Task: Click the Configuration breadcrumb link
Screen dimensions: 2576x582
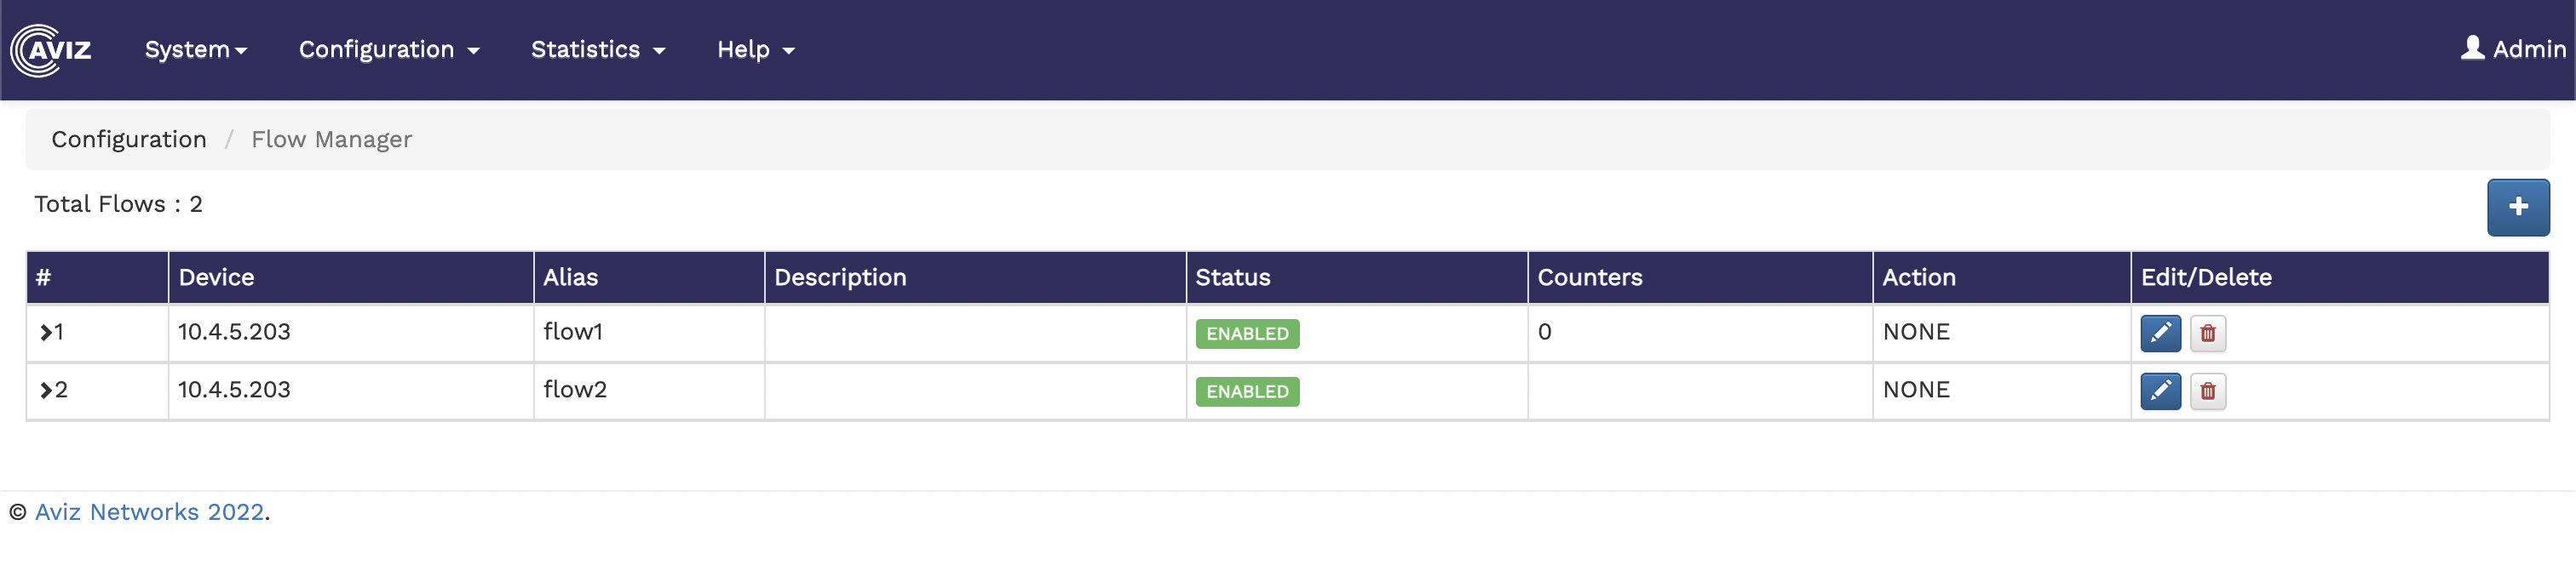Action: 129,140
